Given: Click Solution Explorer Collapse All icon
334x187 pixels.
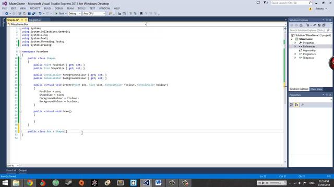Looking at the screenshot, I should click(x=324, y=25).
